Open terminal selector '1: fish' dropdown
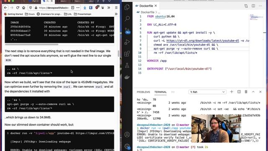The height and width of the screenshot is (151, 268). [207, 92]
